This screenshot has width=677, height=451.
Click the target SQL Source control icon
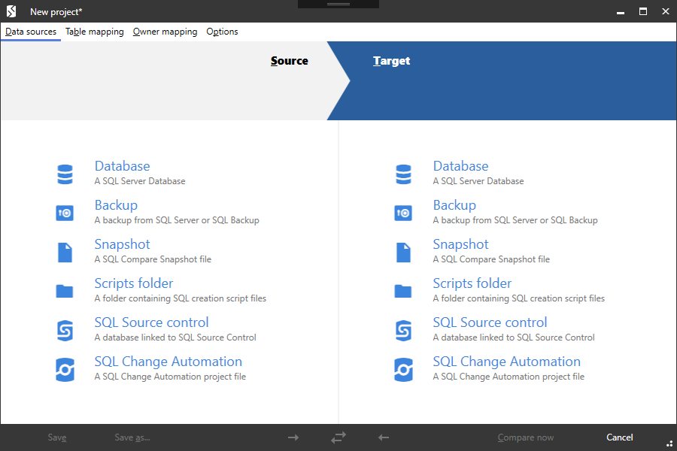pos(403,331)
